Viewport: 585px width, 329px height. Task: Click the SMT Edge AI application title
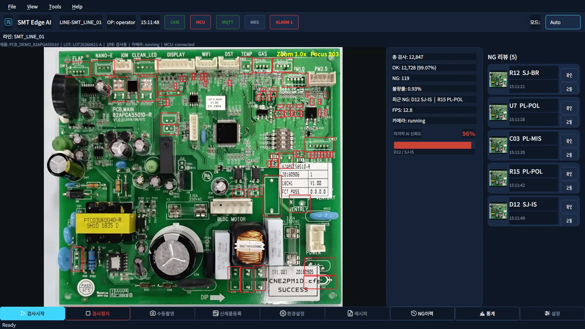click(x=34, y=22)
